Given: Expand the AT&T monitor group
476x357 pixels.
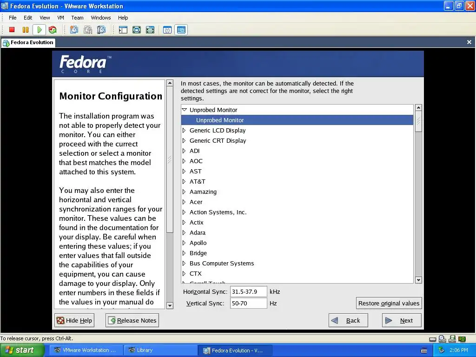Looking at the screenshot, I should [184, 182].
